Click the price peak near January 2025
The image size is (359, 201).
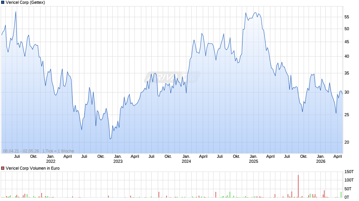[255, 13]
